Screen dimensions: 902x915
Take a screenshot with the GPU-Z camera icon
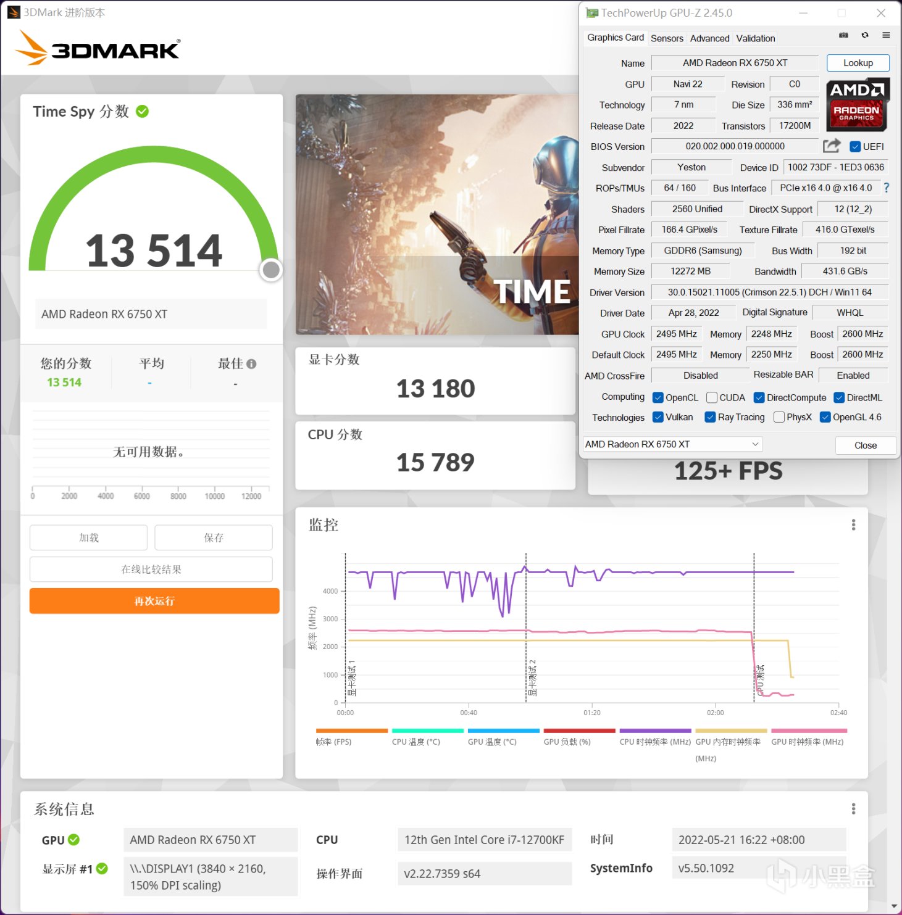click(843, 35)
